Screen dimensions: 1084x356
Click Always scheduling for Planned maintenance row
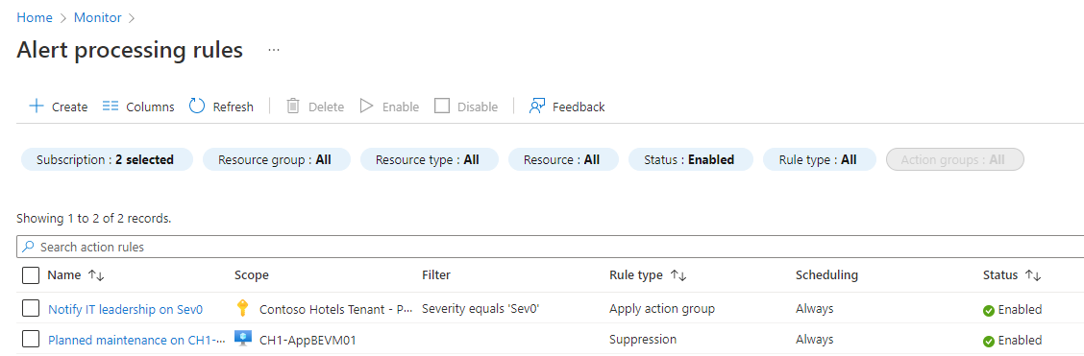(x=814, y=340)
